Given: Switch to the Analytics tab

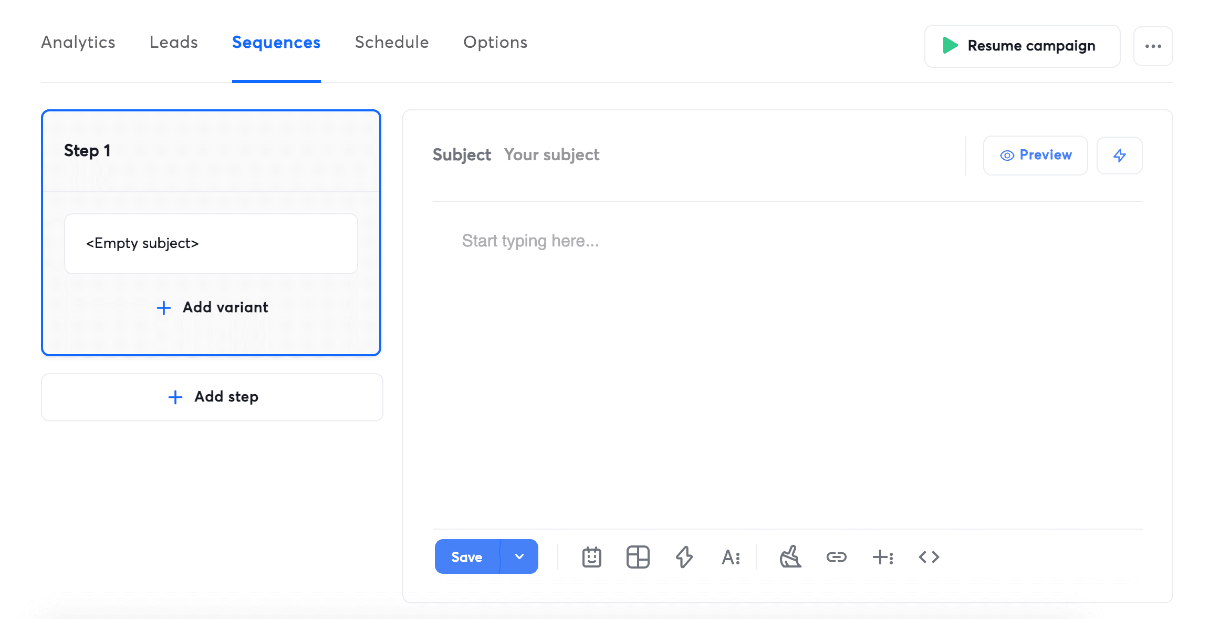Looking at the screenshot, I should [78, 43].
